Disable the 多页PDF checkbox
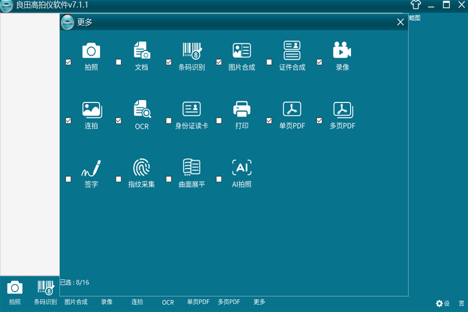This screenshot has width=468, height=312. pos(319,121)
